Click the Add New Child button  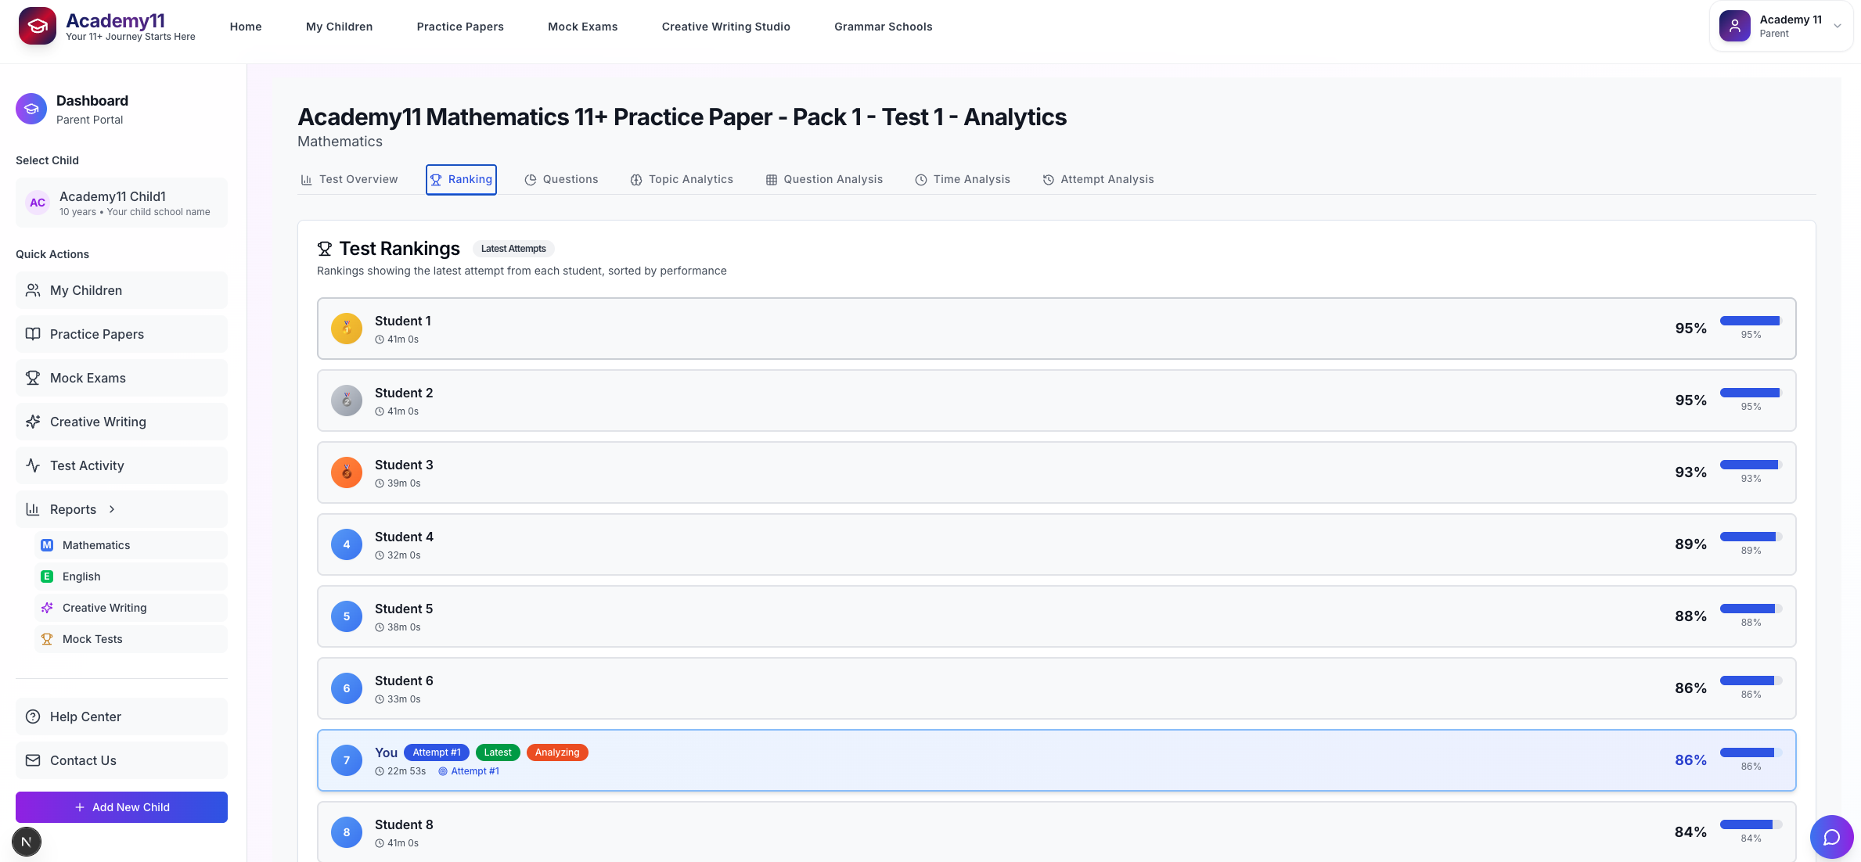(x=121, y=807)
